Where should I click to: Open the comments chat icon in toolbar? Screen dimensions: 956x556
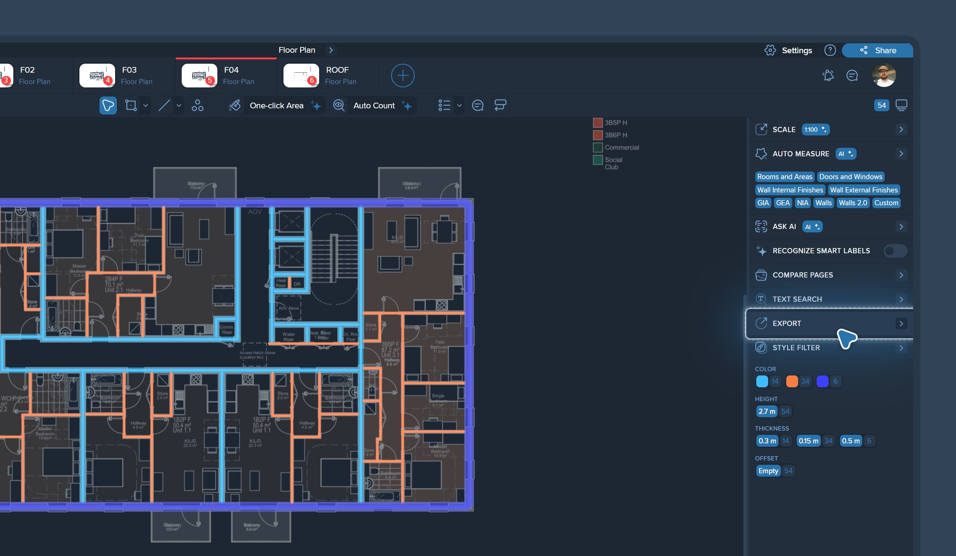pos(478,105)
